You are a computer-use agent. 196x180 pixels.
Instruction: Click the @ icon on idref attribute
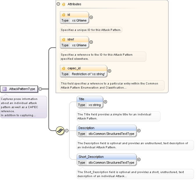coord(64,39)
